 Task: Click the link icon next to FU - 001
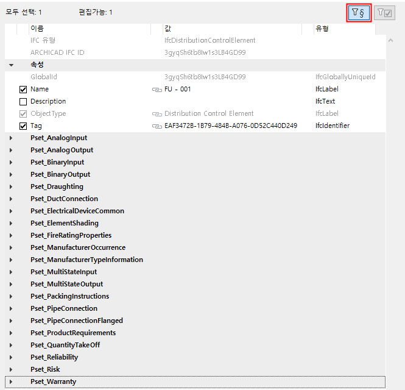point(157,90)
